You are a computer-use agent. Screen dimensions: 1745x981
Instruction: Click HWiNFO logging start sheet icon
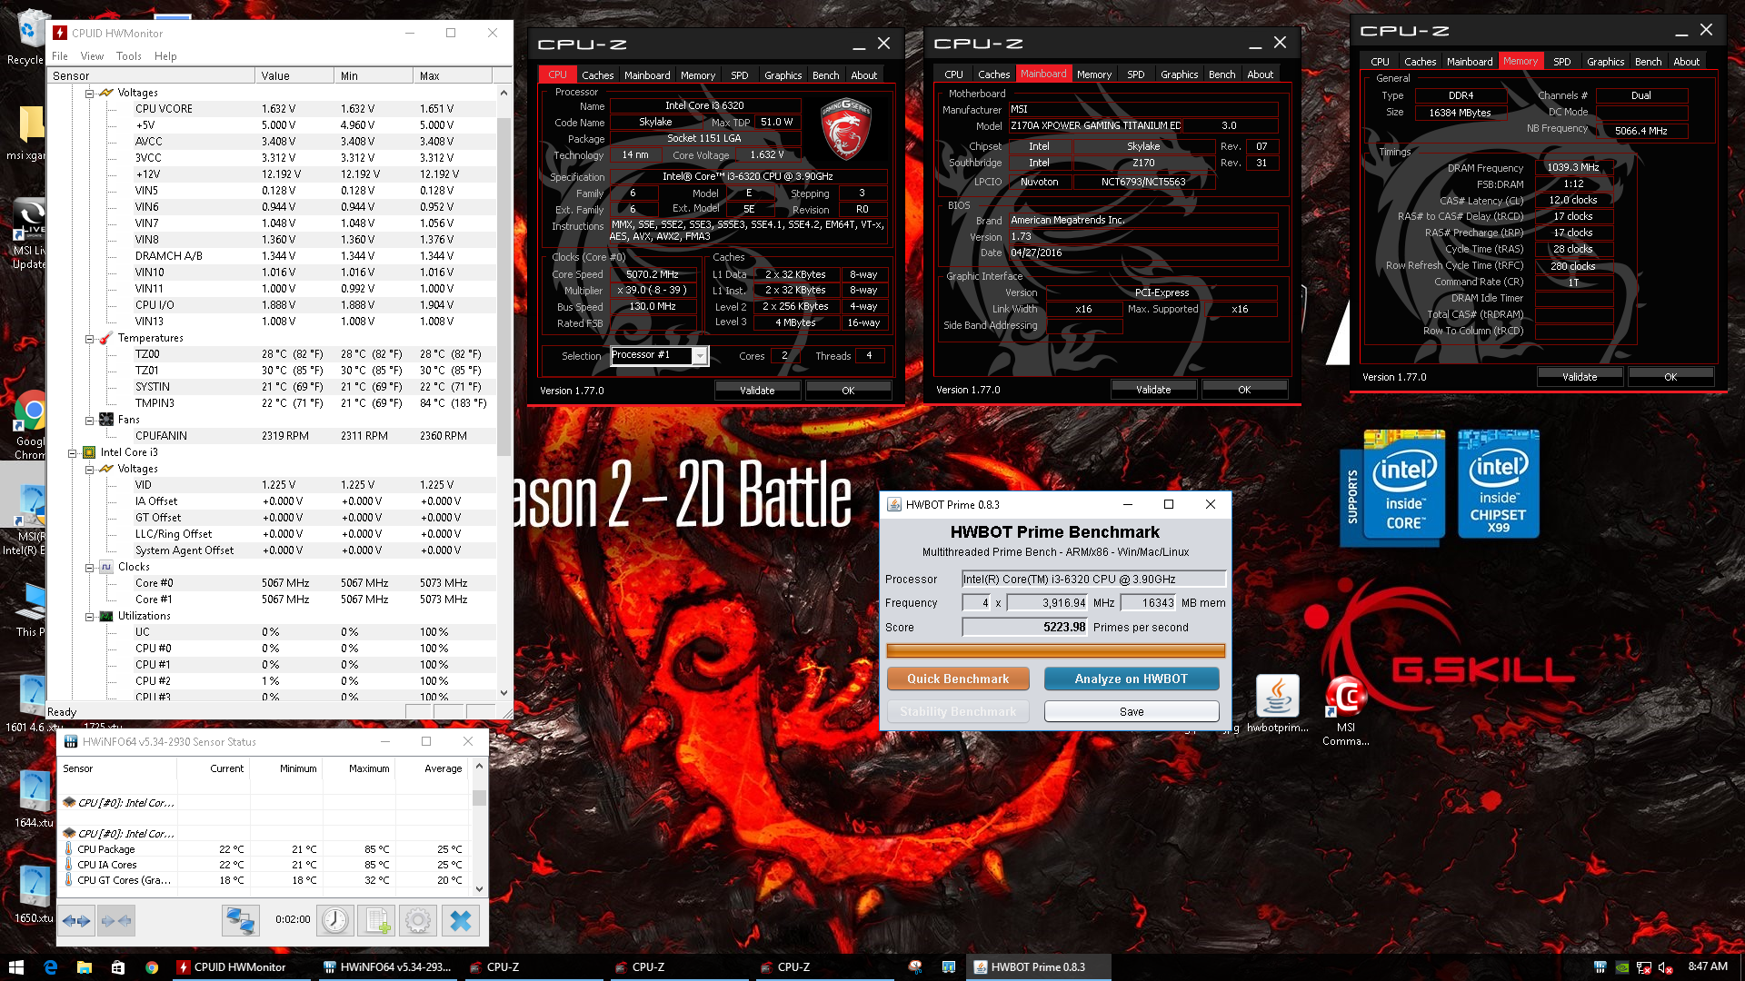tap(376, 921)
